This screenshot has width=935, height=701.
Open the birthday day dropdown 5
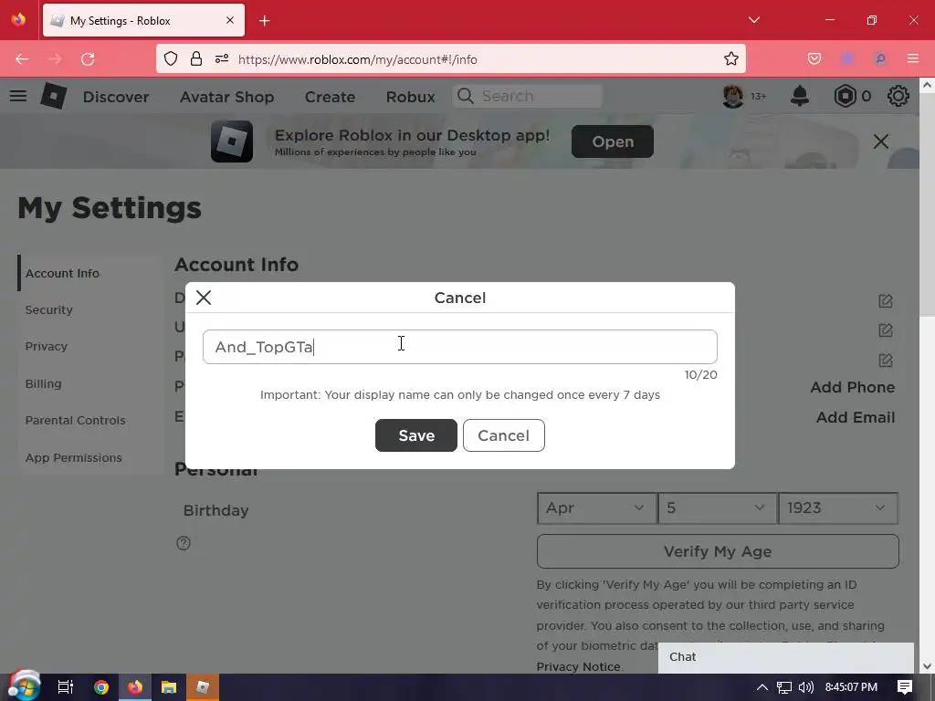(718, 507)
